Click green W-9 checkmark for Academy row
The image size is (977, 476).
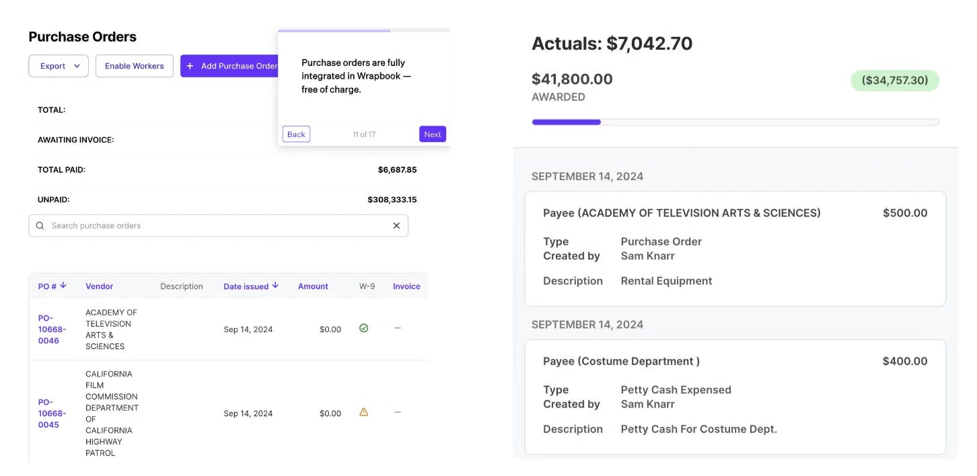[364, 328]
